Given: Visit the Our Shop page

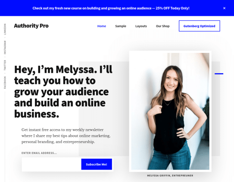Looking at the screenshot, I should [x=162, y=26].
